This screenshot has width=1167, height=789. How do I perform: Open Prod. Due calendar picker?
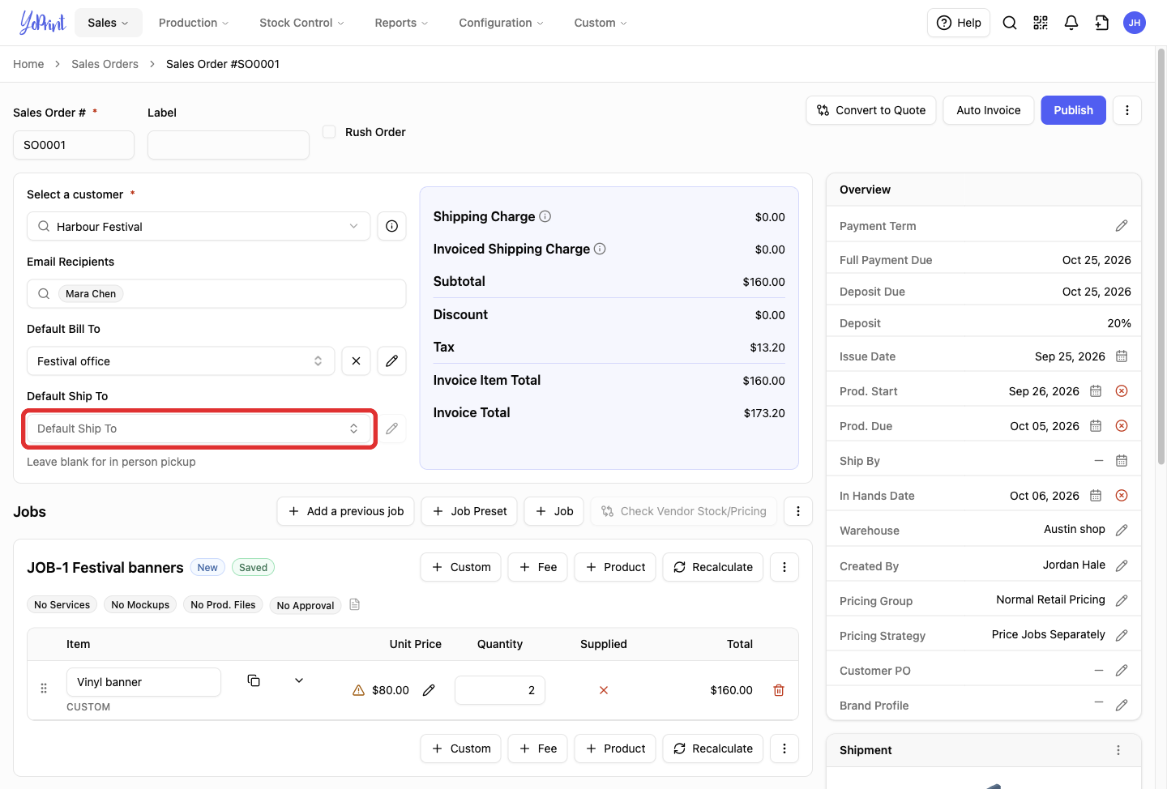(1096, 426)
